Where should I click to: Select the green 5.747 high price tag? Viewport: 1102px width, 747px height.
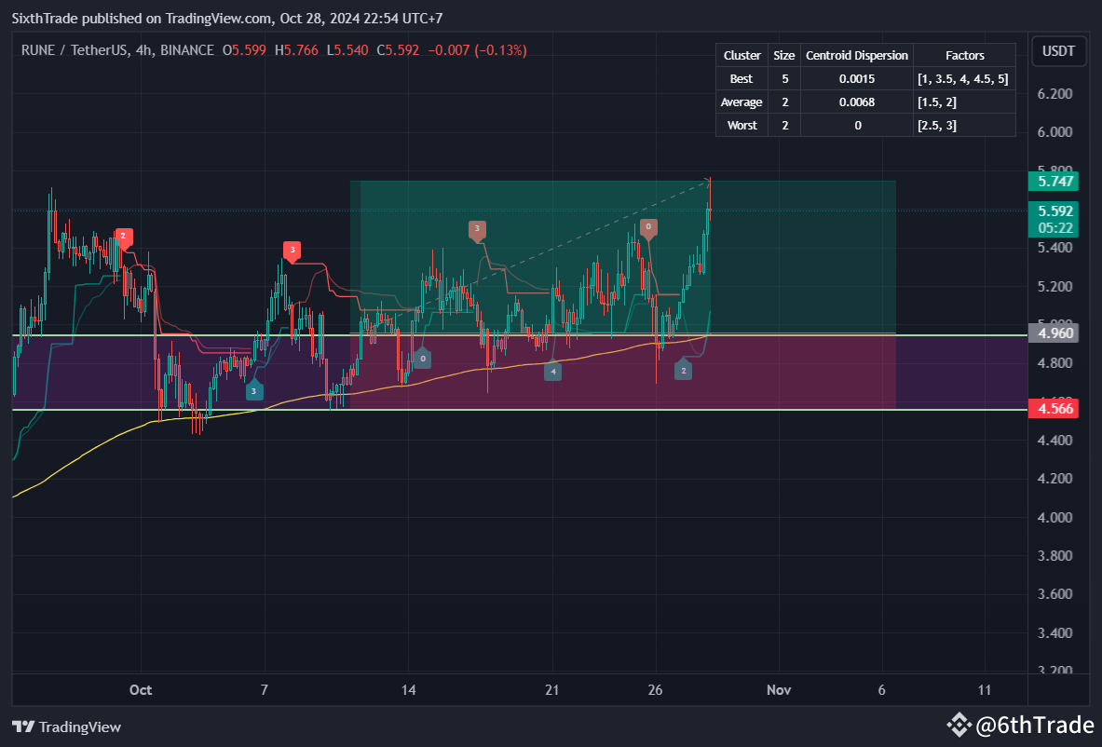(1054, 182)
